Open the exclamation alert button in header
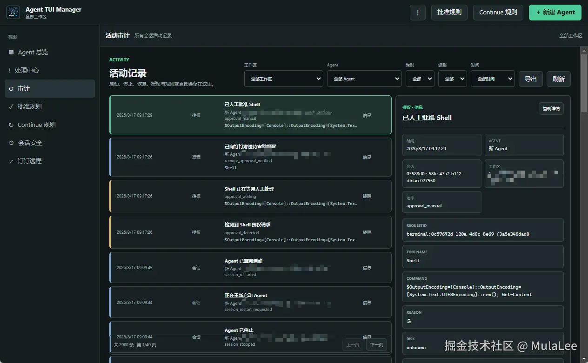This screenshot has height=363, width=588. [418, 13]
